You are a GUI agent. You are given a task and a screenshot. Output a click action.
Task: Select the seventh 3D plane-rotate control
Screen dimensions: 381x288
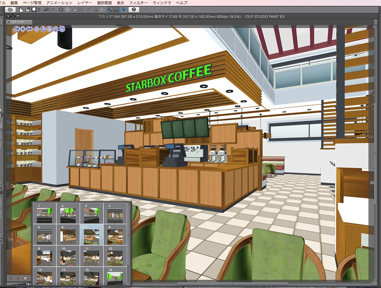click(56, 29)
